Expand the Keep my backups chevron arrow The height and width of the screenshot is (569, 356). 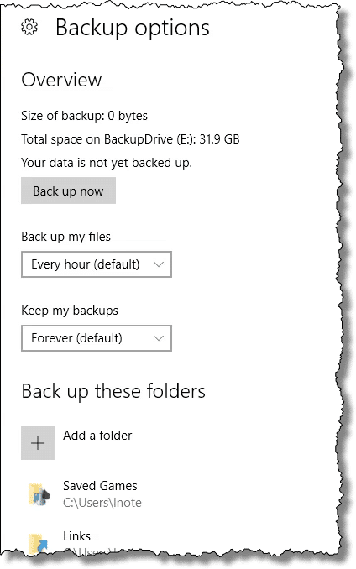point(159,338)
